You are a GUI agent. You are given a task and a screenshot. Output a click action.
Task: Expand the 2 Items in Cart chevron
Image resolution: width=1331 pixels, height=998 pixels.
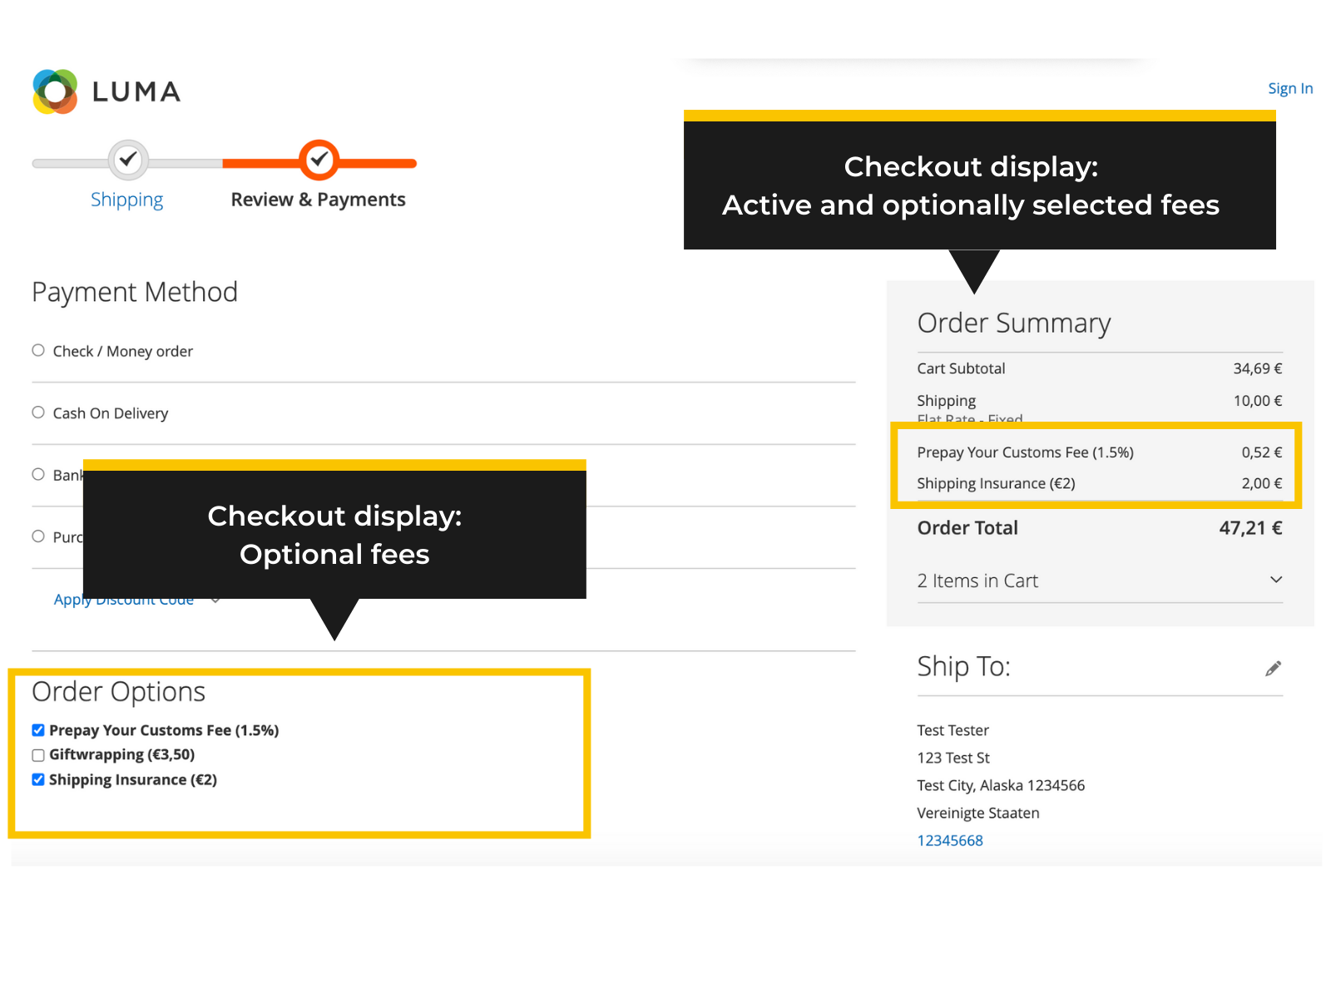coord(1276,580)
